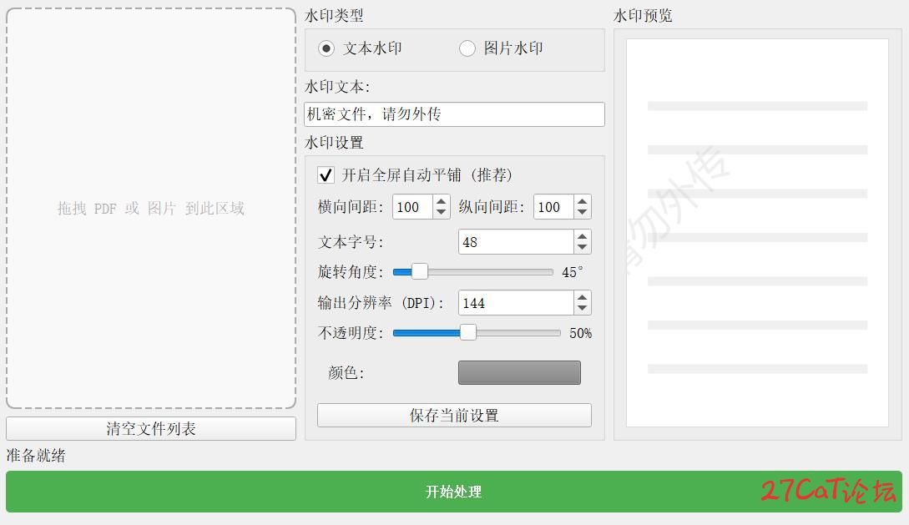909x525 pixels.
Task: Select the 文本水印 radio button
Action: click(x=326, y=49)
